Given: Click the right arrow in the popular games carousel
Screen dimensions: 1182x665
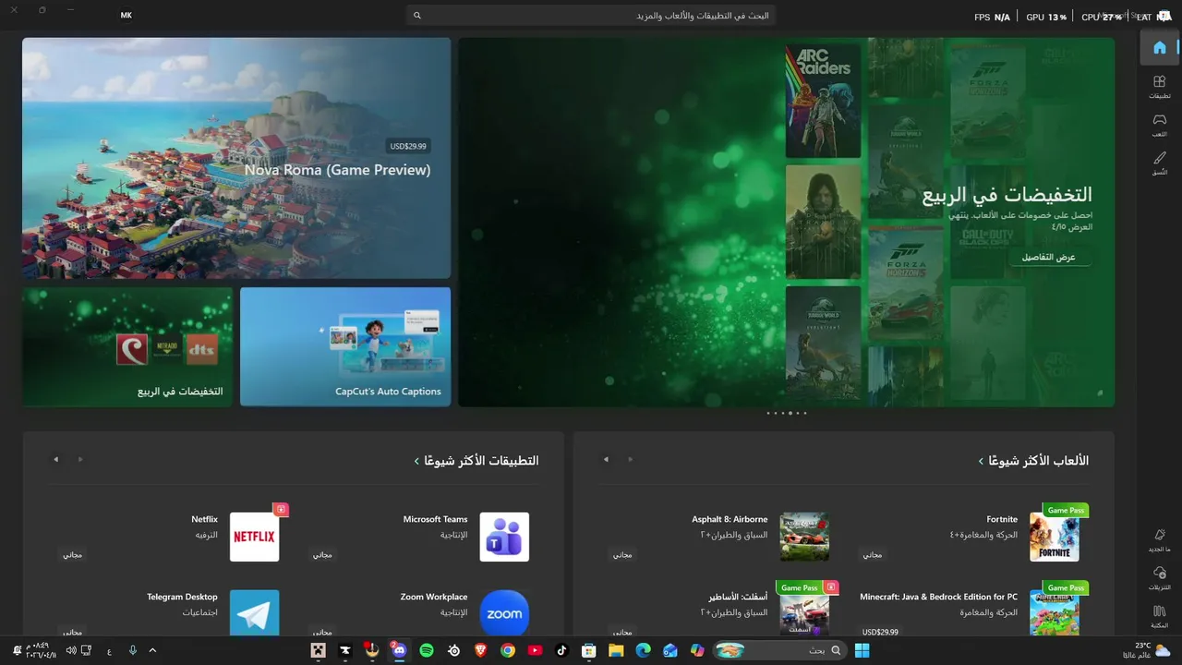Looking at the screenshot, I should tap(631, 459).
